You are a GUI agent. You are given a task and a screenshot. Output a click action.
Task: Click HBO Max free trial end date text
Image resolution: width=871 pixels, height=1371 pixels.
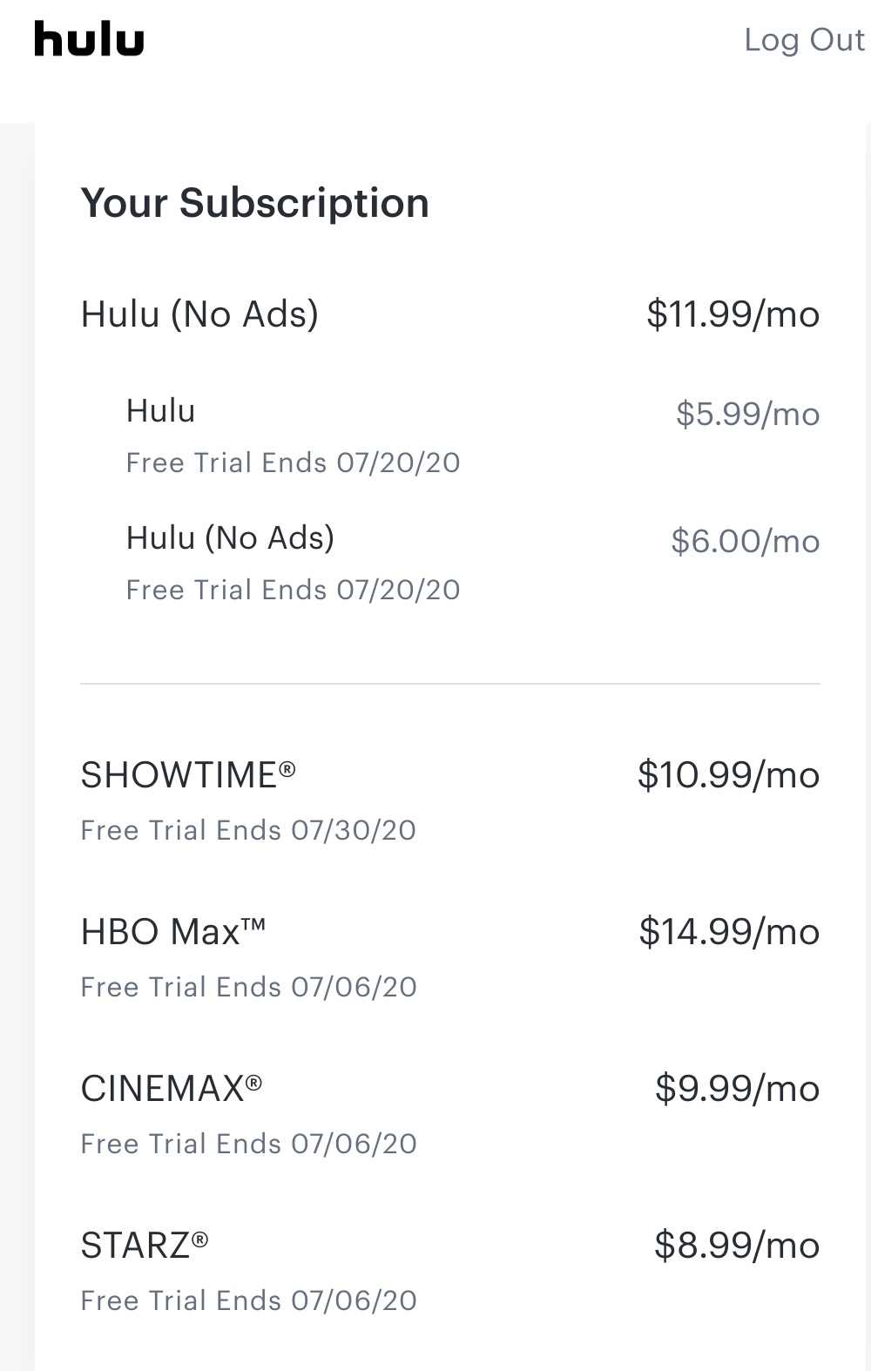(x=248, y=987)
